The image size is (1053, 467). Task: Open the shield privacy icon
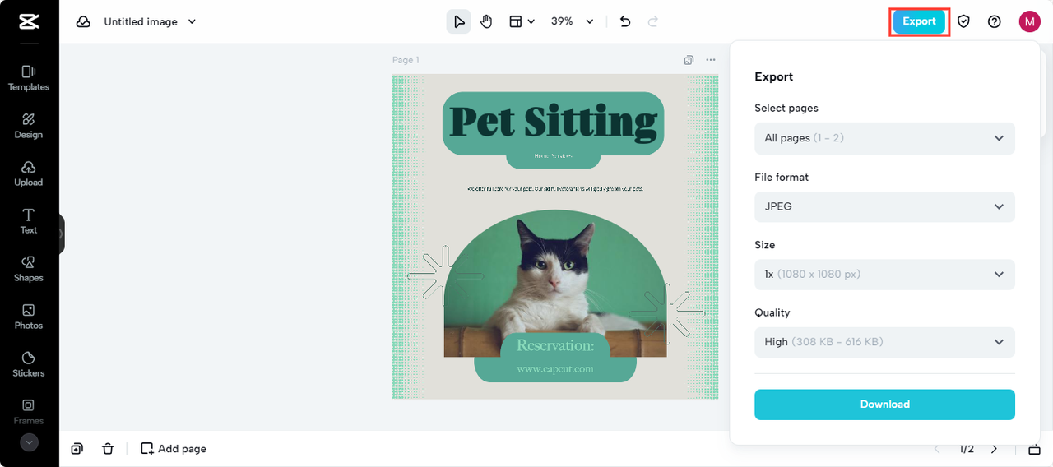coord(963,21)
